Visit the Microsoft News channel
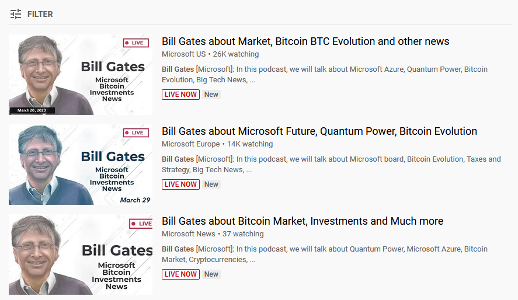This screenshot has height=300, width=518. 189,234
